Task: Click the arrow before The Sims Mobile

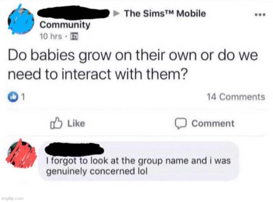Action: click(116, 13)
